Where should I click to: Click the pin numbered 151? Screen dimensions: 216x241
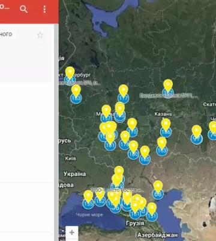coord(152,212)
